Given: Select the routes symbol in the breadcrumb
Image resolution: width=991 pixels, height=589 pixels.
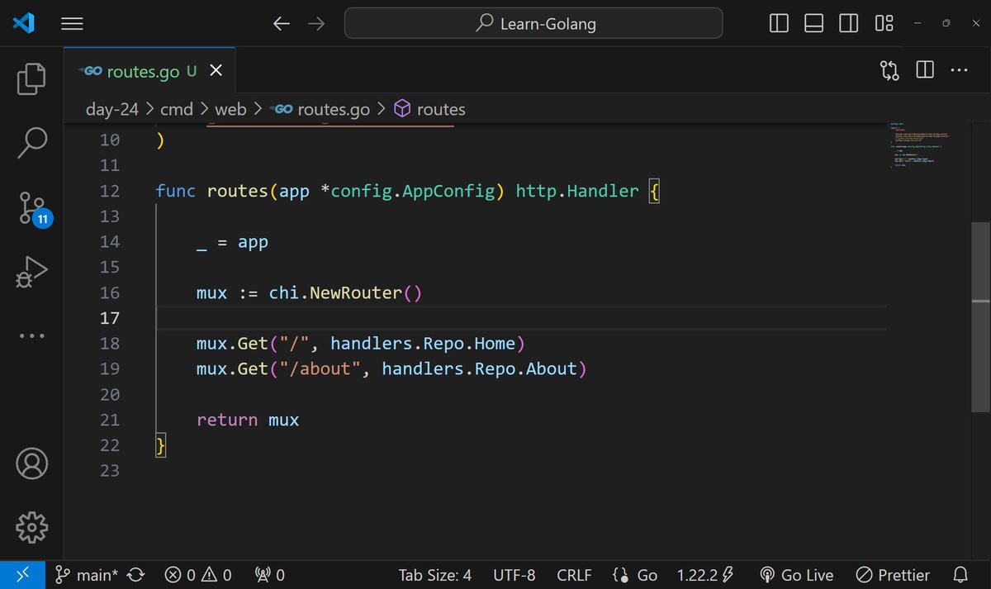Looking at the screenshot, I should pyautogui.click(x=429, y=109).
